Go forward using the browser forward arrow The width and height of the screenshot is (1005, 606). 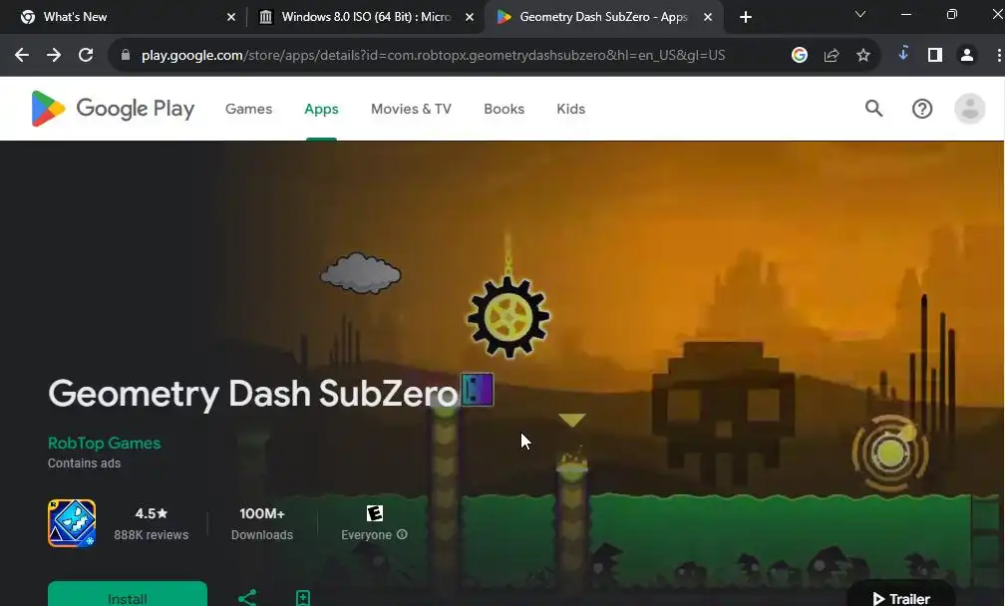(x=54, y=55)
